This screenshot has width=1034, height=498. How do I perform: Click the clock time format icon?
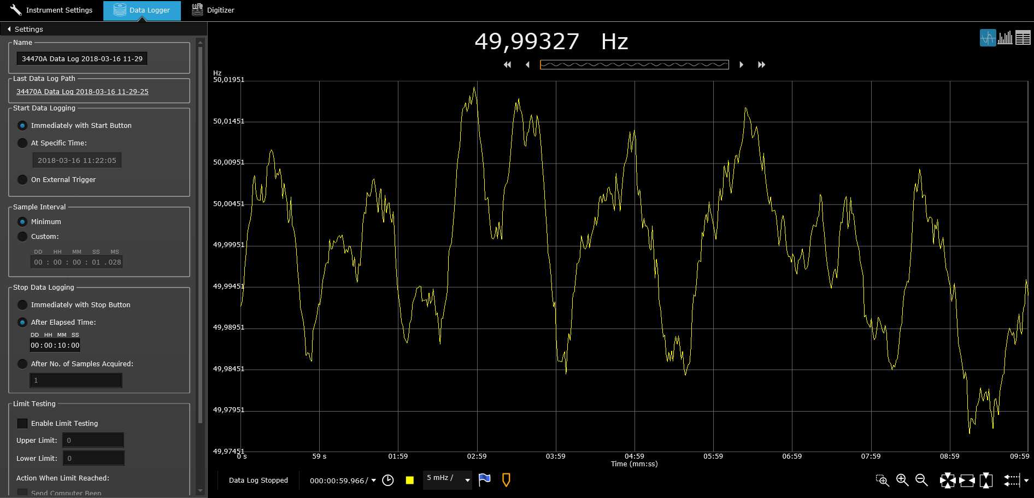[388, 481]
